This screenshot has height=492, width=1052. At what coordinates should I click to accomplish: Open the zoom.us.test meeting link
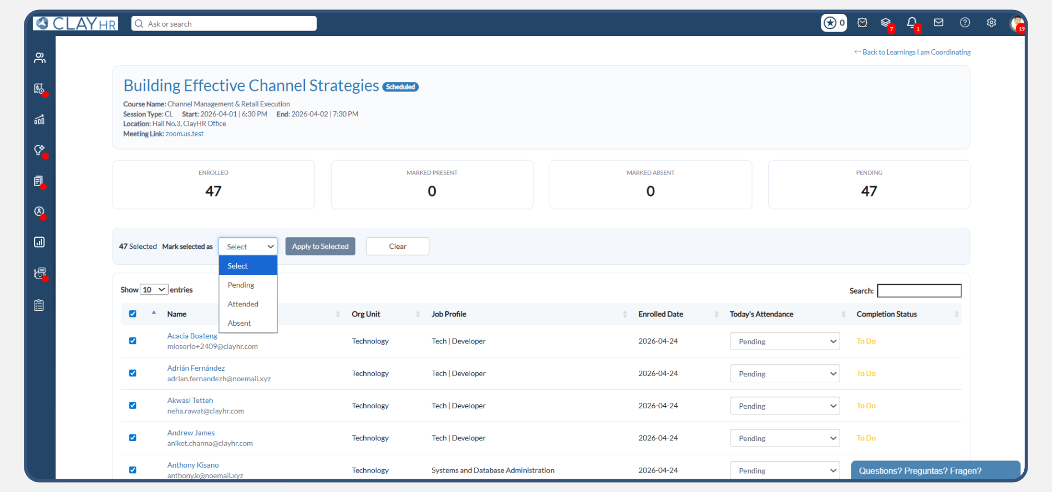click(185, 134)
